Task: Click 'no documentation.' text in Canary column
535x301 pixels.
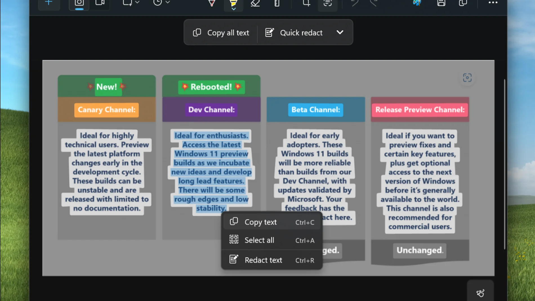Action: 107,208
